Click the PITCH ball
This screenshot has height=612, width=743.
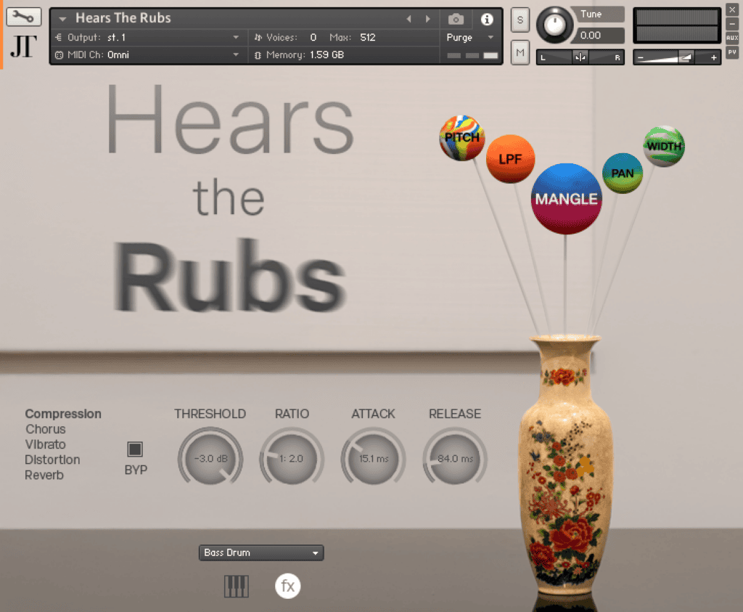pos(462,137)
